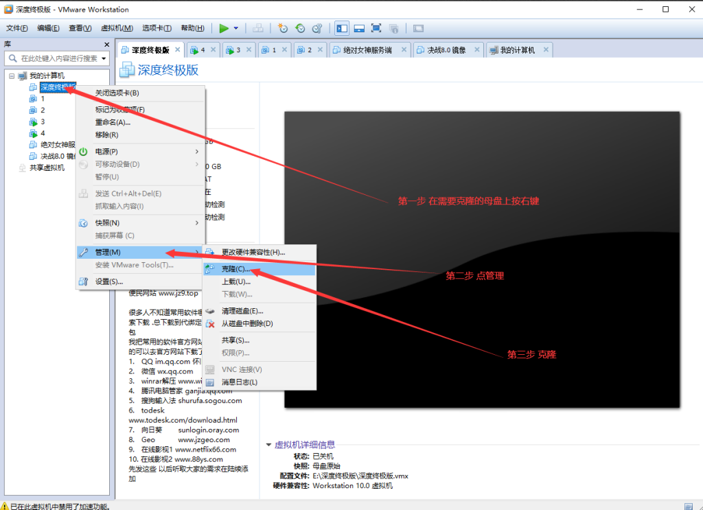Screen dimensions: 703x510
Task: Revert to snapshot using the toolbar icon
Action: coord(300,28)
